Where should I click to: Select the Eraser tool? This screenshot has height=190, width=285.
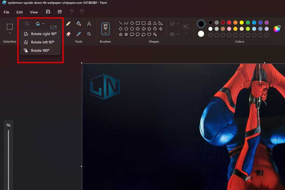[68, 34]
